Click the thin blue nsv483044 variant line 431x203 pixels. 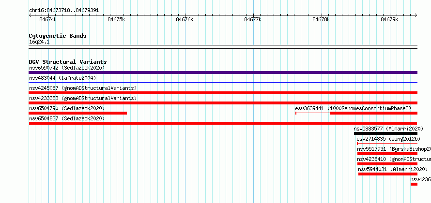point(223,82)
